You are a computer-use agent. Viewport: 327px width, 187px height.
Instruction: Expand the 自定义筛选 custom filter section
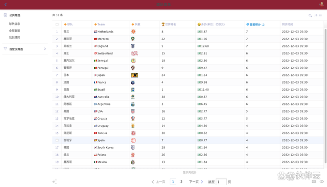tap(25, 49)
